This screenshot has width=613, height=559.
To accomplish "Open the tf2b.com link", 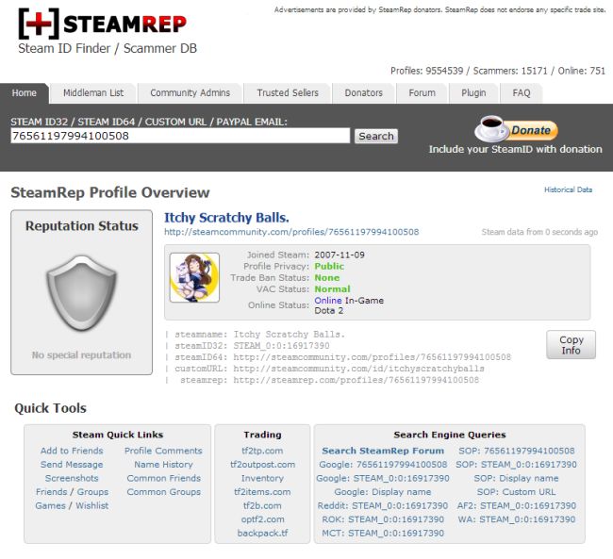I will [262, 505].
